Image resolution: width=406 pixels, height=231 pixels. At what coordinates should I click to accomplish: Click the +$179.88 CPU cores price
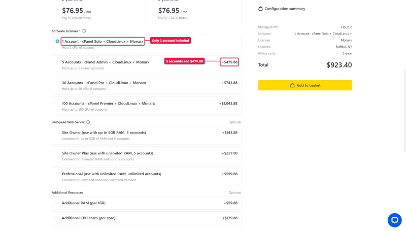(230, 218)
